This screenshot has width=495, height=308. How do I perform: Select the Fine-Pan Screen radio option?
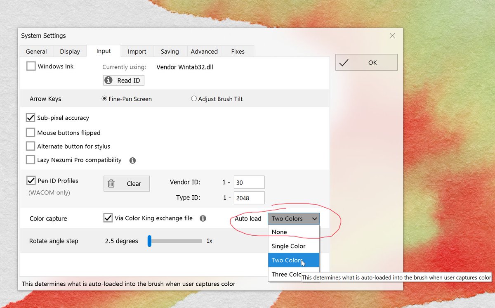click(104, 99)
